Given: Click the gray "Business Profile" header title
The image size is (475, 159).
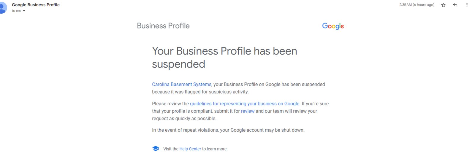Looking at the screenshot, I should tap(163, 26).
